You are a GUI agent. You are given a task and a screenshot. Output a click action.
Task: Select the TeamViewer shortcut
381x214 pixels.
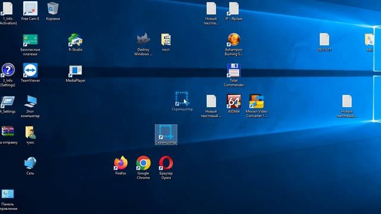pos(30,73)
